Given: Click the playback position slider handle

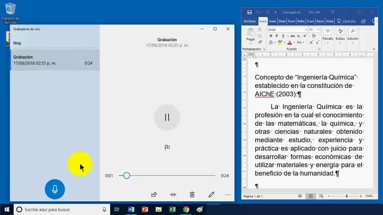Looking at the screenshot, I should pyautogui.click(x=126, y=176).
